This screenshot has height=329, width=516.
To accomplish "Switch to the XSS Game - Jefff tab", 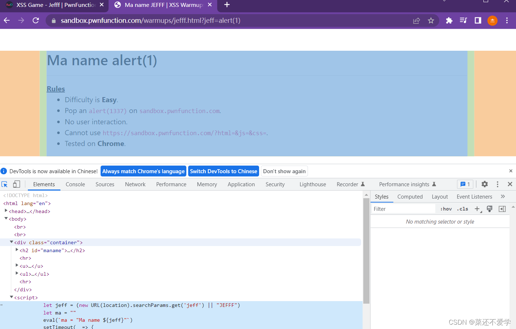I will [56, 5].
